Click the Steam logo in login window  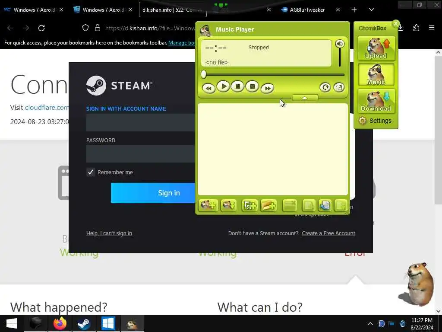pyautogui.click(x=119, y=86)
